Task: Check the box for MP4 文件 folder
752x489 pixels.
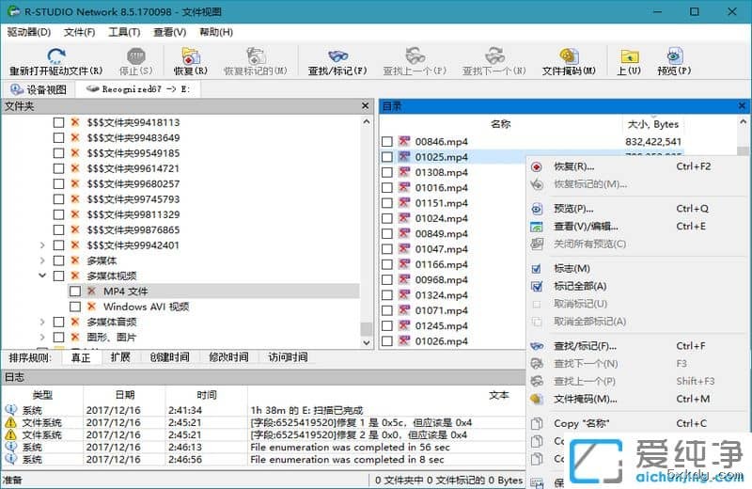Action: pyautogui.click(x=75, y=292)
